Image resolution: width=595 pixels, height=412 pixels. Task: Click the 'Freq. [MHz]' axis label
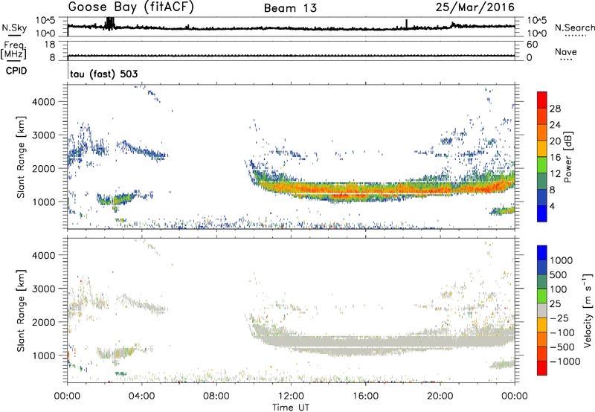[x=13, y=50]
